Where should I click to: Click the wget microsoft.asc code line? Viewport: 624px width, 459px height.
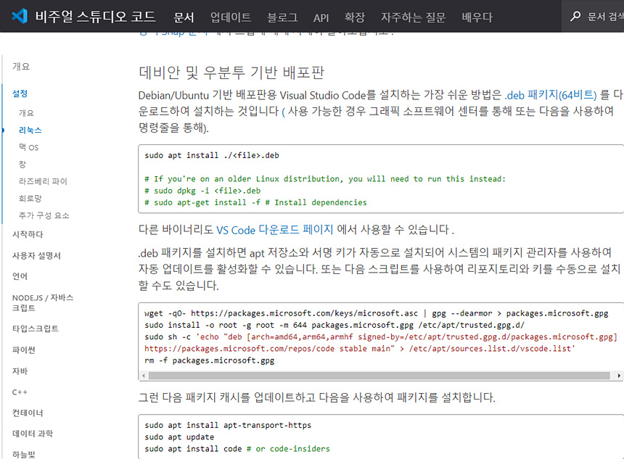tap(376, 313)
